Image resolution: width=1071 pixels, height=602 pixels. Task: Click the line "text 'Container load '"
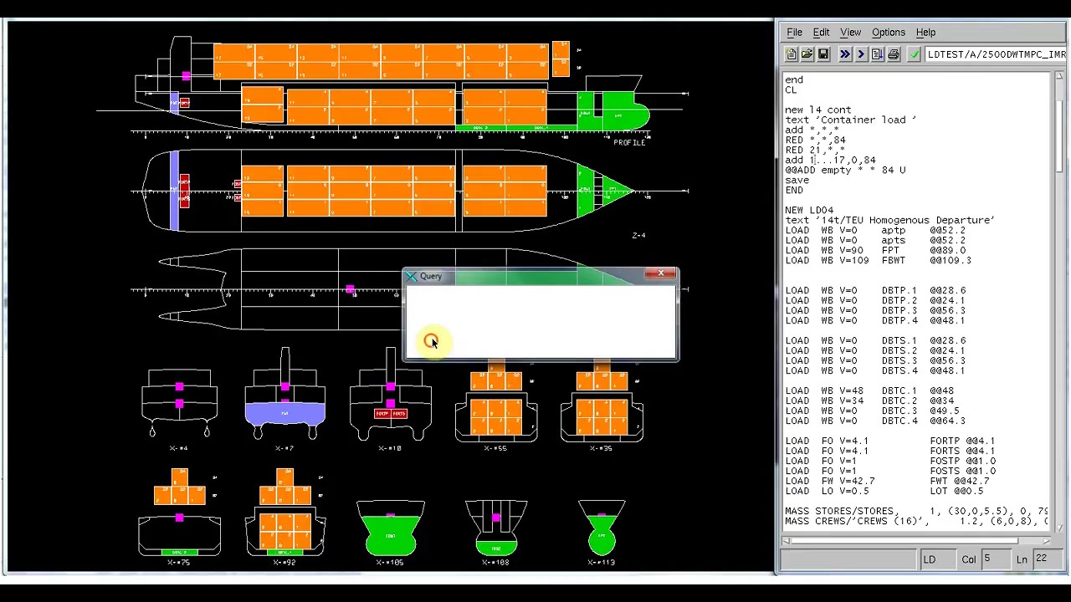pos(850,120)
